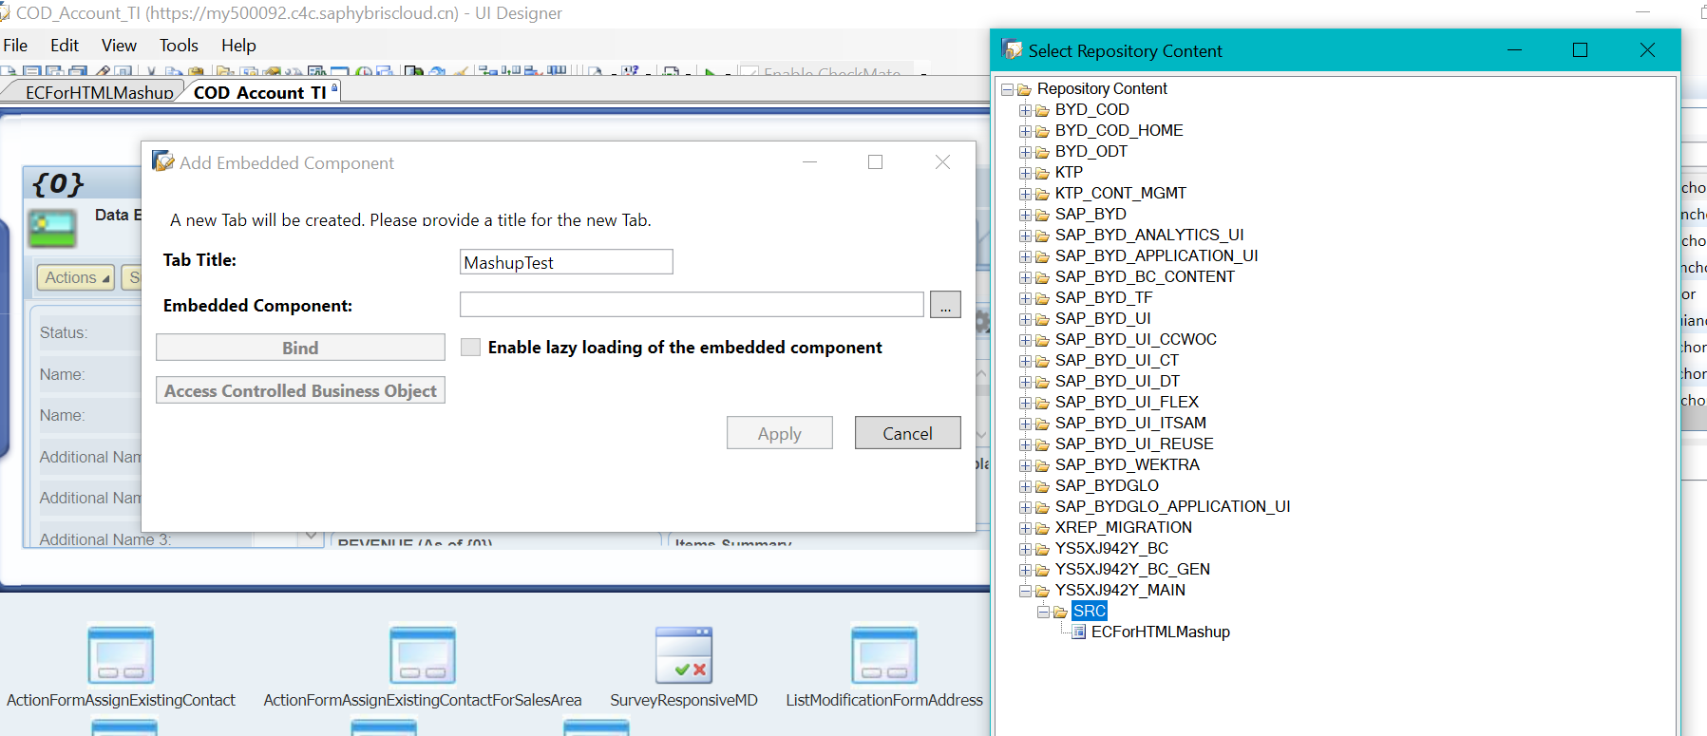The image size is (1707, 736).
Task: Click the SAP_BYD_BC_CONTENT folder icon
Action: [1042, 277]
